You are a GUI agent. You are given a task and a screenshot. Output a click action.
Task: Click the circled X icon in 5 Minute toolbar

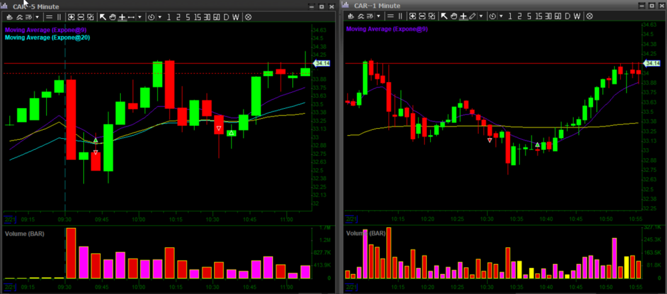coord(249,17)
